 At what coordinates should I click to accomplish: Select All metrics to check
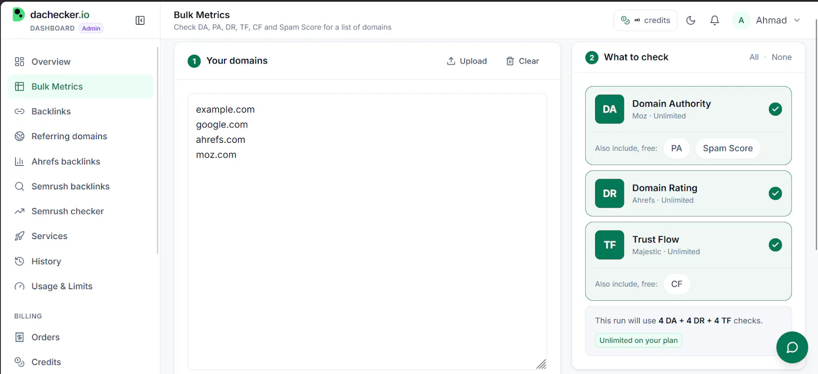(x=754, y=57)
